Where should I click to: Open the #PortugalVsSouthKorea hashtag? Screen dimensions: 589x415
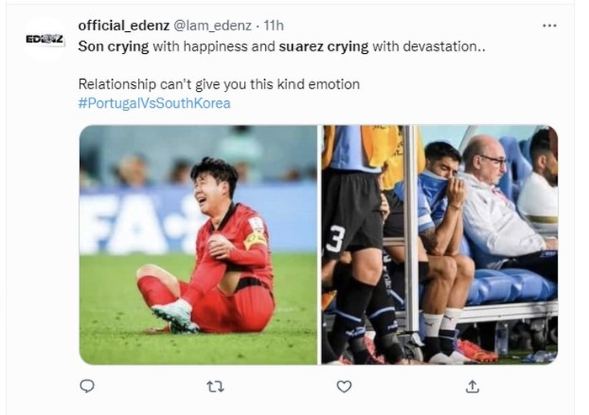pos(154,104)
